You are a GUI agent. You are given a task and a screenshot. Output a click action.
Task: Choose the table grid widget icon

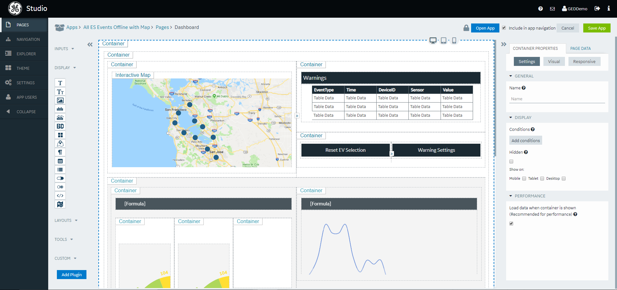[x=60, y=161]
